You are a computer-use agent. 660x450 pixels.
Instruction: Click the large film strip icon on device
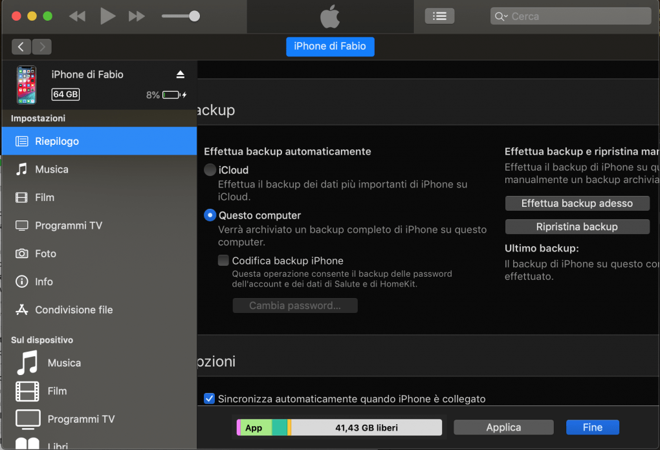point(27,391)
